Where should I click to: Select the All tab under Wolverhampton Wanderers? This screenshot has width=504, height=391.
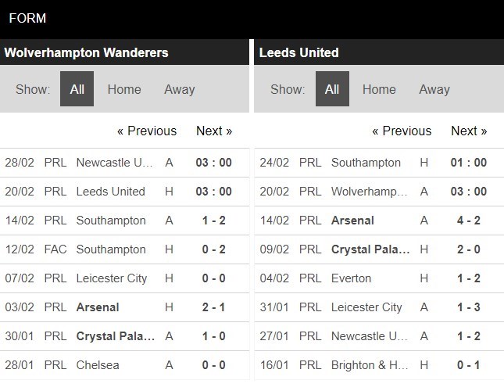click(77, 89)
